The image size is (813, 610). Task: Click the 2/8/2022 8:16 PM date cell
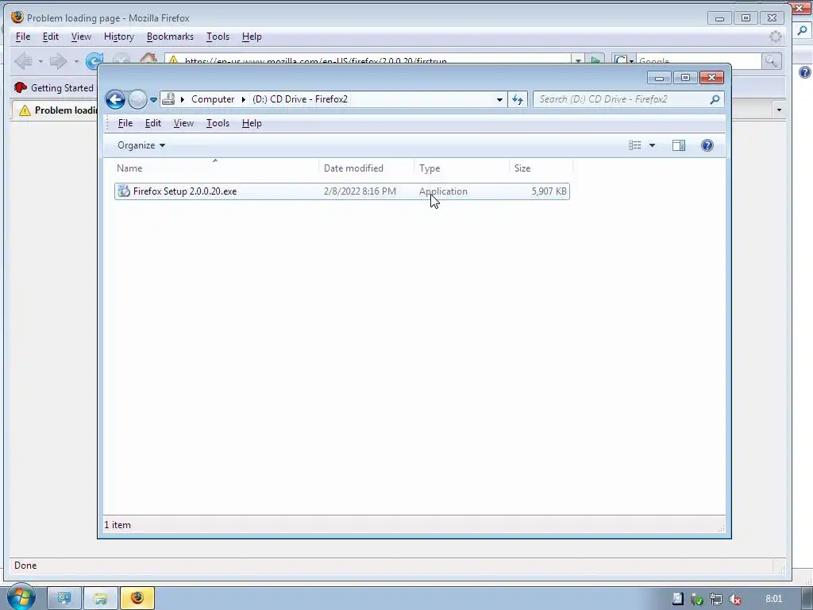click(x=360, y=191)
